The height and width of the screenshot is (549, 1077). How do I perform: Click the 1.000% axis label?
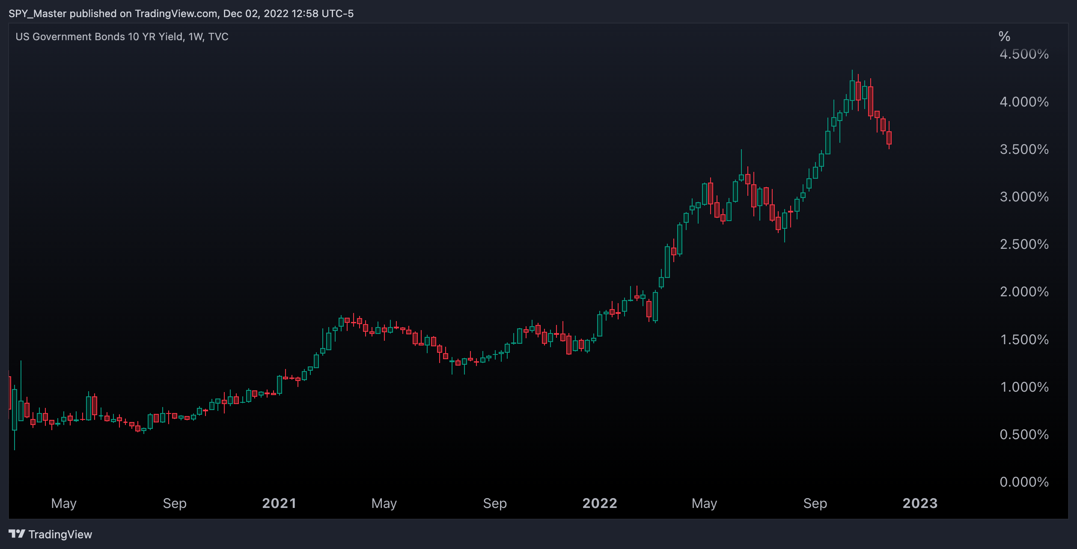(1024, 387)
